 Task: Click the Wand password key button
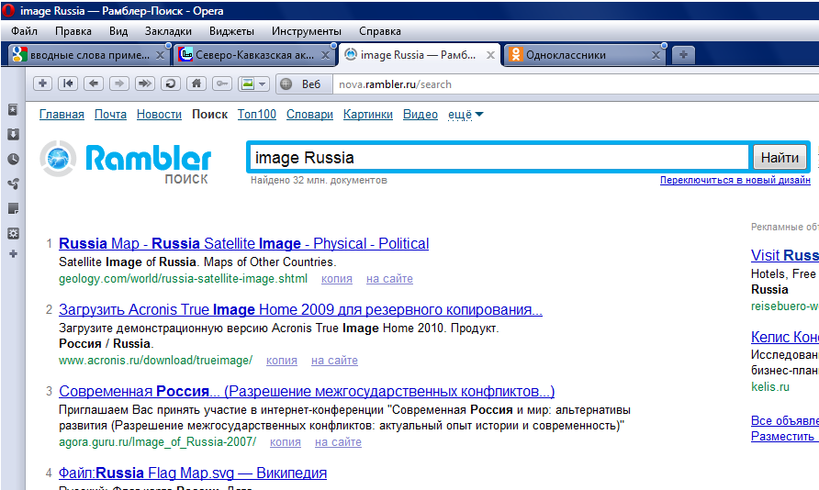tap(222, 84)
